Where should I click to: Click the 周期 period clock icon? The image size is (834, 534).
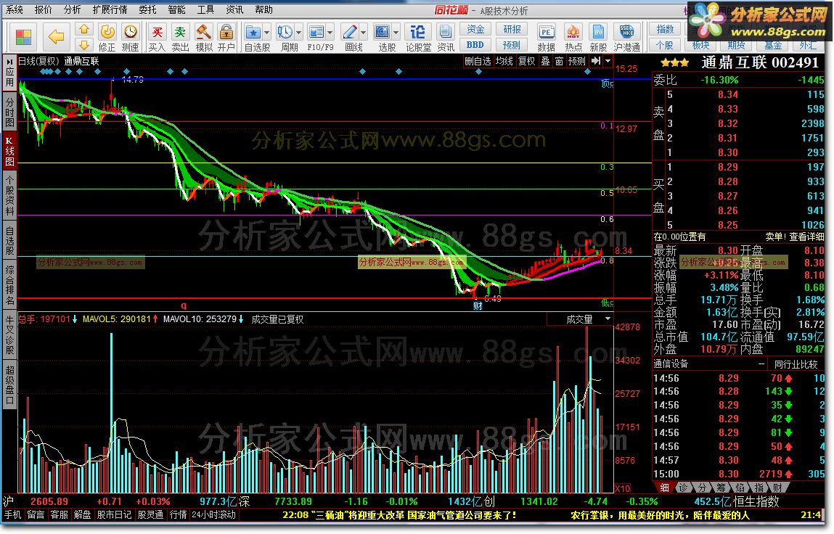(x=285, y=33)
